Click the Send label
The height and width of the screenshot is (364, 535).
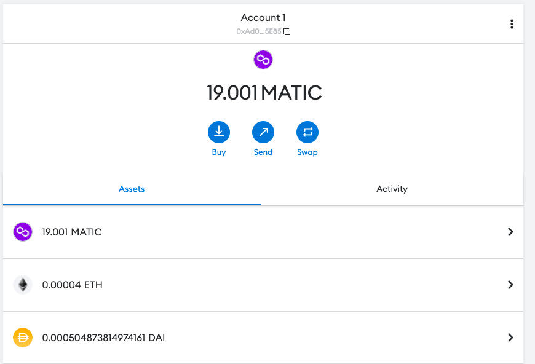[x=263, y=152]
